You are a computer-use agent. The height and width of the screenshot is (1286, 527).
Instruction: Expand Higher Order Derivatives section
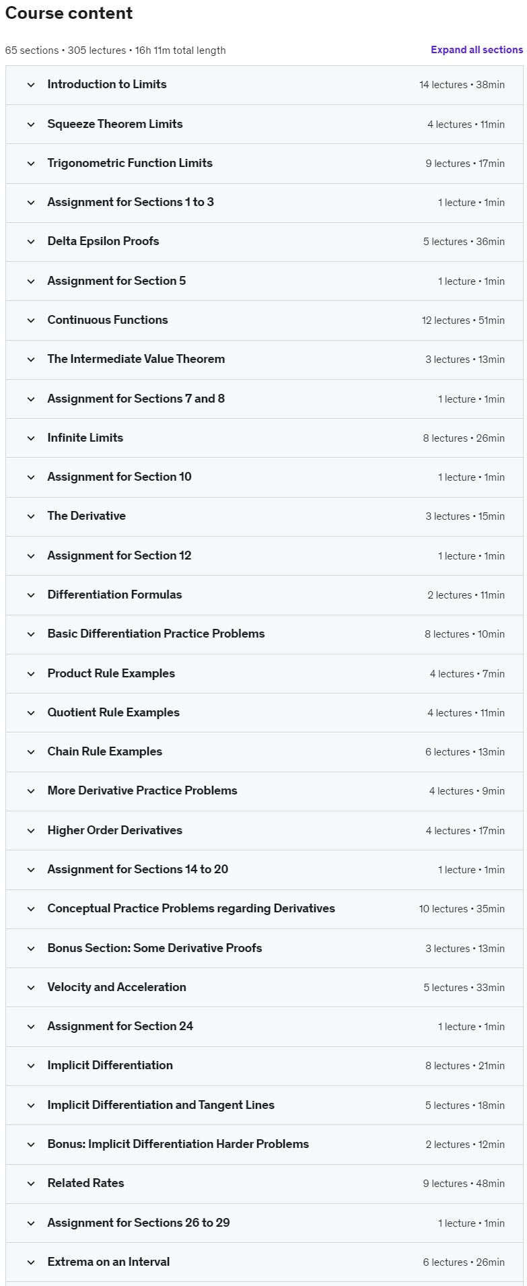click(x=114, y=831)
